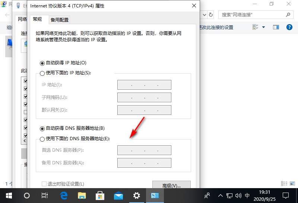Open the change view icon
Viewport: 298px width, 203px height.
255,27
